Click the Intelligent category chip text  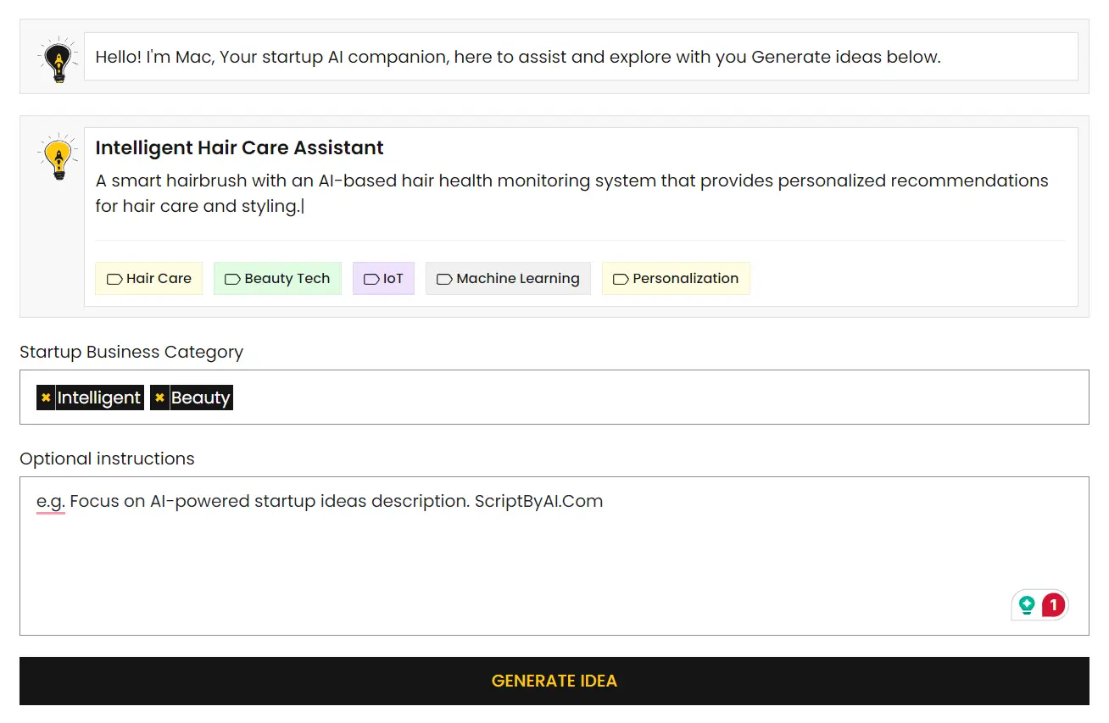coord(99,398)
